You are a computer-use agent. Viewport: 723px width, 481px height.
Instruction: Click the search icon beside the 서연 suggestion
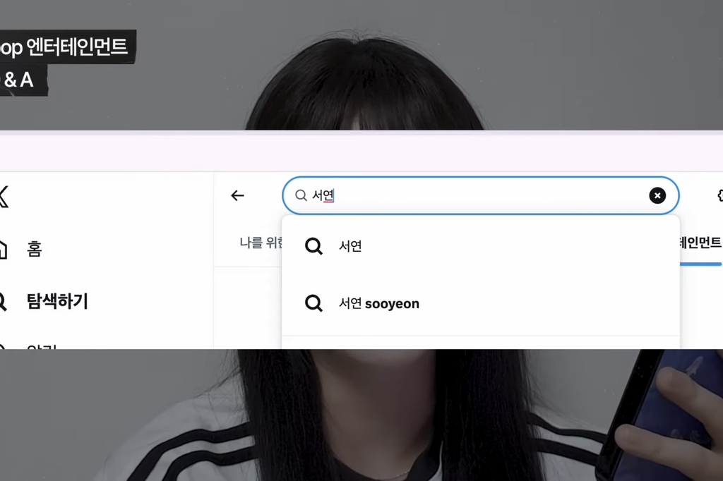tap(313, 246)
